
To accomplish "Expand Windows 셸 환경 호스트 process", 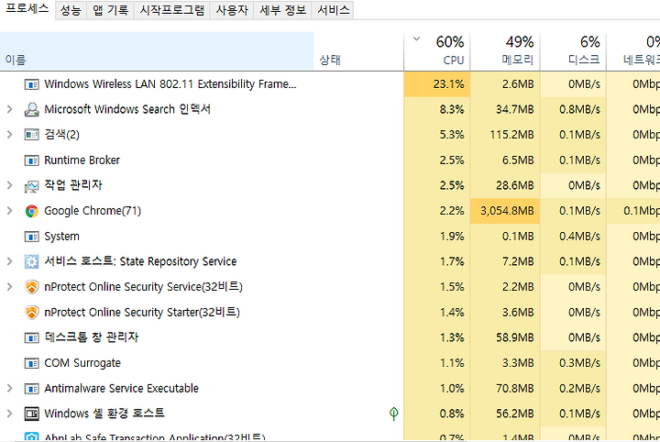I will pyautogui.click(x=10, y=414).
